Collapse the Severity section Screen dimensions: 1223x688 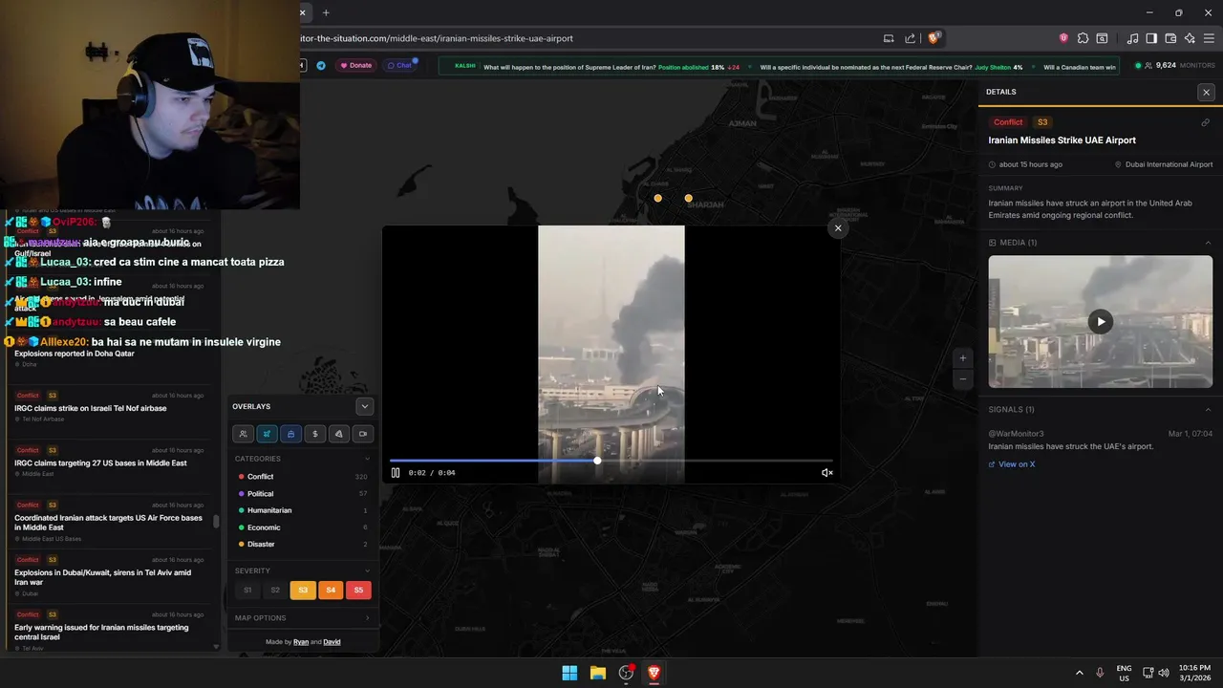(x=367, y=571)
